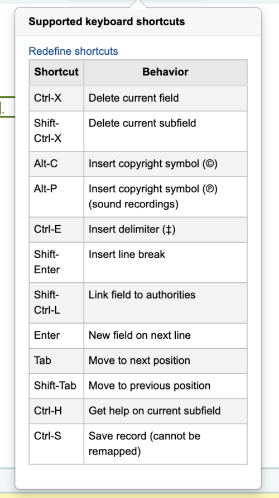
Task: Click Delete current subfield row text
Action: pyautogui.click(x=142, y=123)
